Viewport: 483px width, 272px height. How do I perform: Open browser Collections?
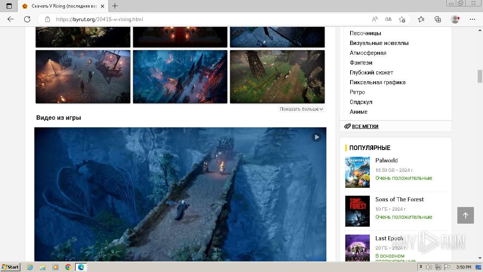click(x=438, y=19)
